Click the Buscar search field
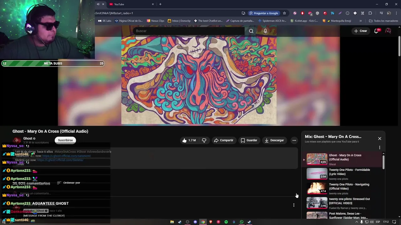 point(189,31)
